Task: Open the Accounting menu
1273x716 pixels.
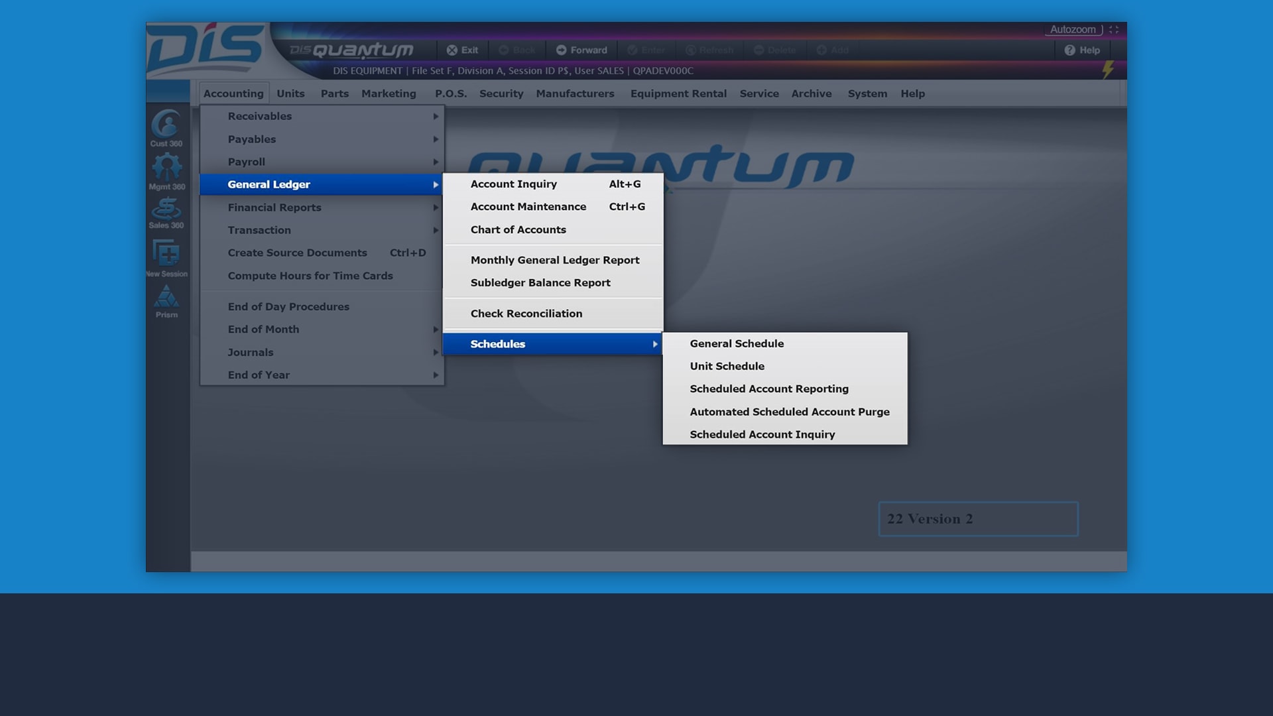Action: click(x=233, y=93)
